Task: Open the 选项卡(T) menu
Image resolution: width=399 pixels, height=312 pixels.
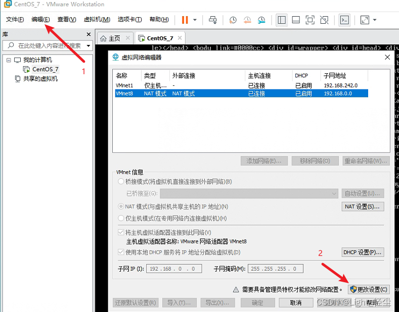Action: click(130, 20)
